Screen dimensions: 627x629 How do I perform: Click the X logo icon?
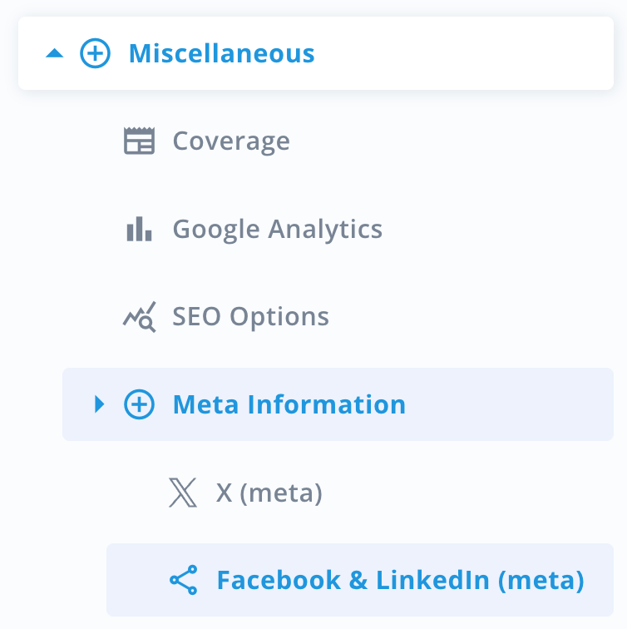[183, 493]
